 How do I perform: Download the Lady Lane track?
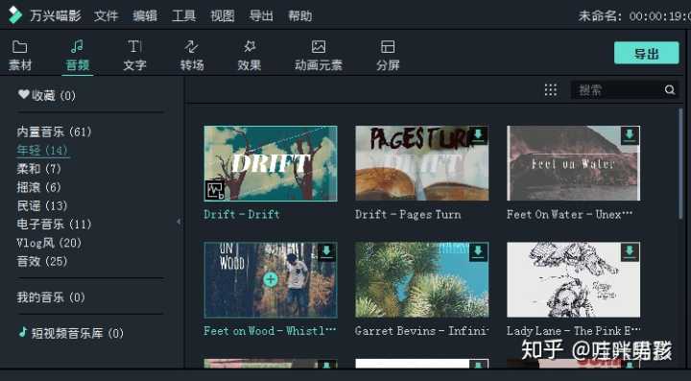pyautogui.click(x=630, y=251)
